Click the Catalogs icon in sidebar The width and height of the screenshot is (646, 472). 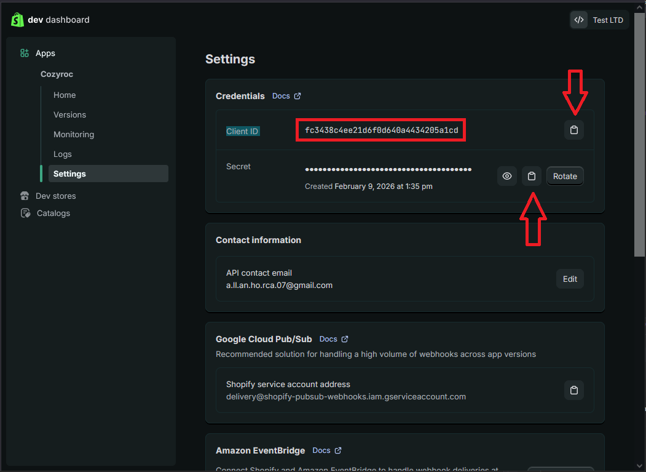point(25,213)
